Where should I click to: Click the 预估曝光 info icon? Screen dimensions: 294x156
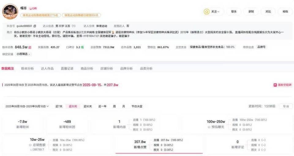coord(209,127)
